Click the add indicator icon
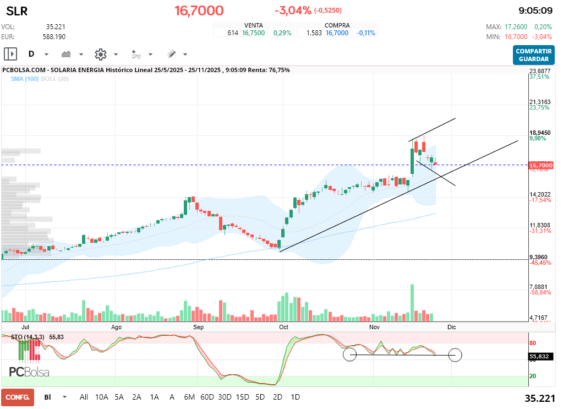This screenshot has width=563, height=409. (x=136, y=54)
